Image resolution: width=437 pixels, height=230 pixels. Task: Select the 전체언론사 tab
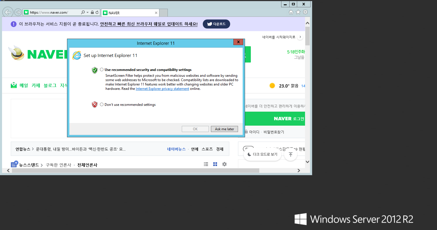click(87, 165)
